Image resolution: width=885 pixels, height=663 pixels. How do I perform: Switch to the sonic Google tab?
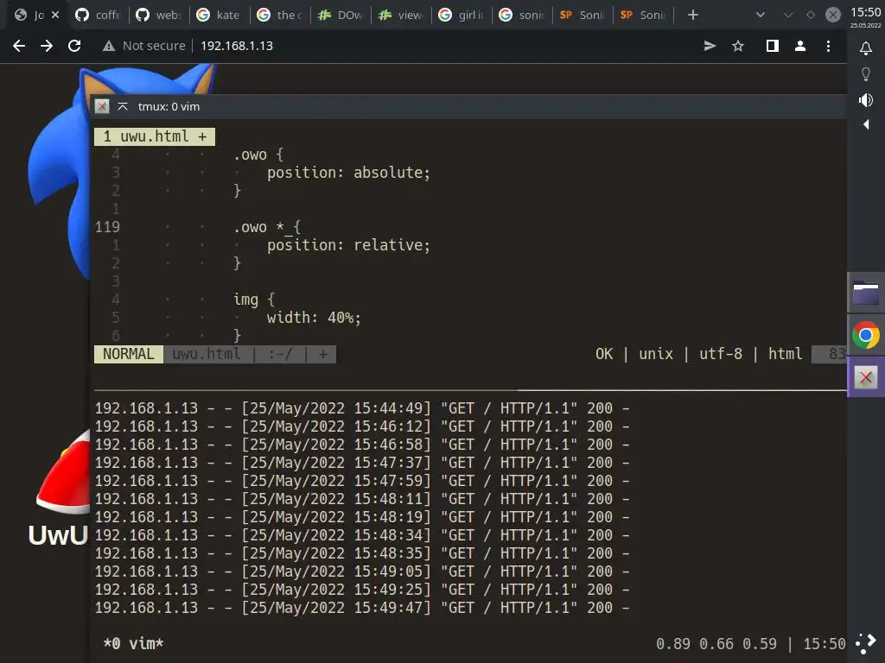[x=522, y=15]
